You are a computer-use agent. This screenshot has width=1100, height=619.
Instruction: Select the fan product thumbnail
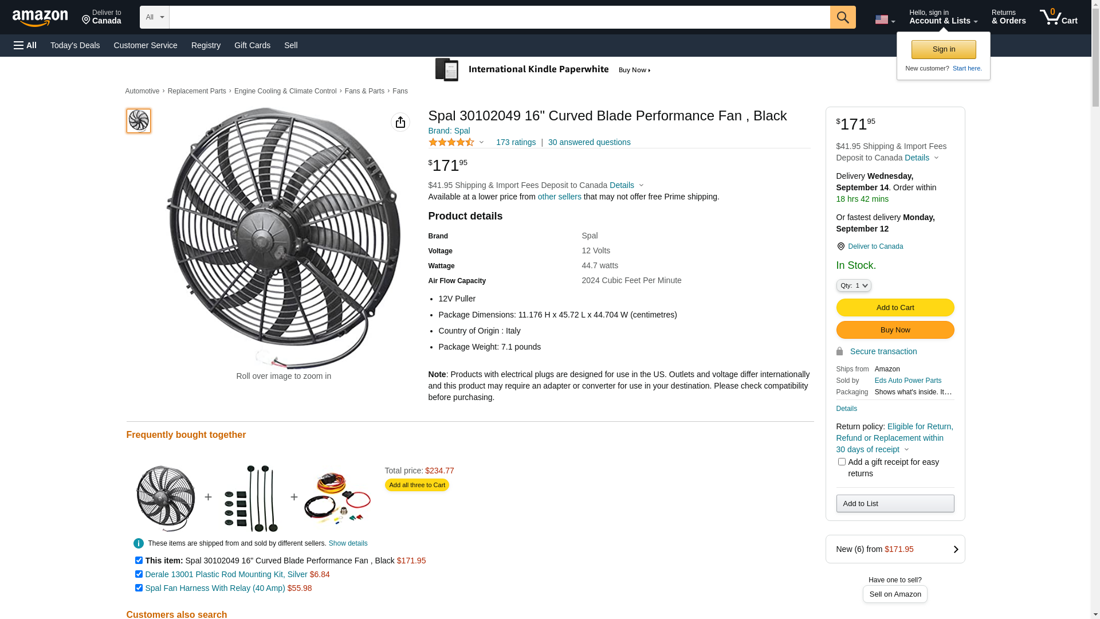tap(139, 121)
